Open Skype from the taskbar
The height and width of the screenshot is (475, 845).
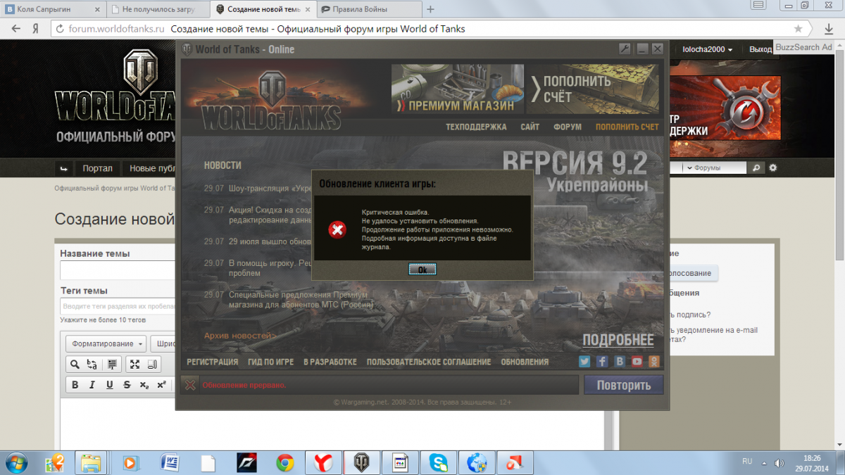coord(439,462)
